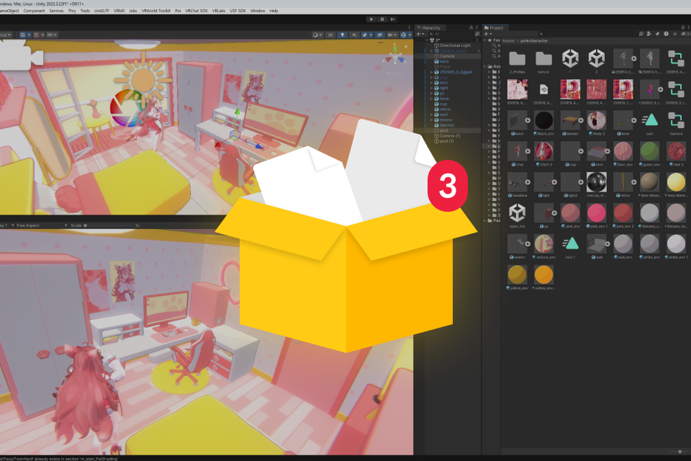Viewport: 691px width, 461px height.
Task: Open the Component menu
Action: pos(34,11)
